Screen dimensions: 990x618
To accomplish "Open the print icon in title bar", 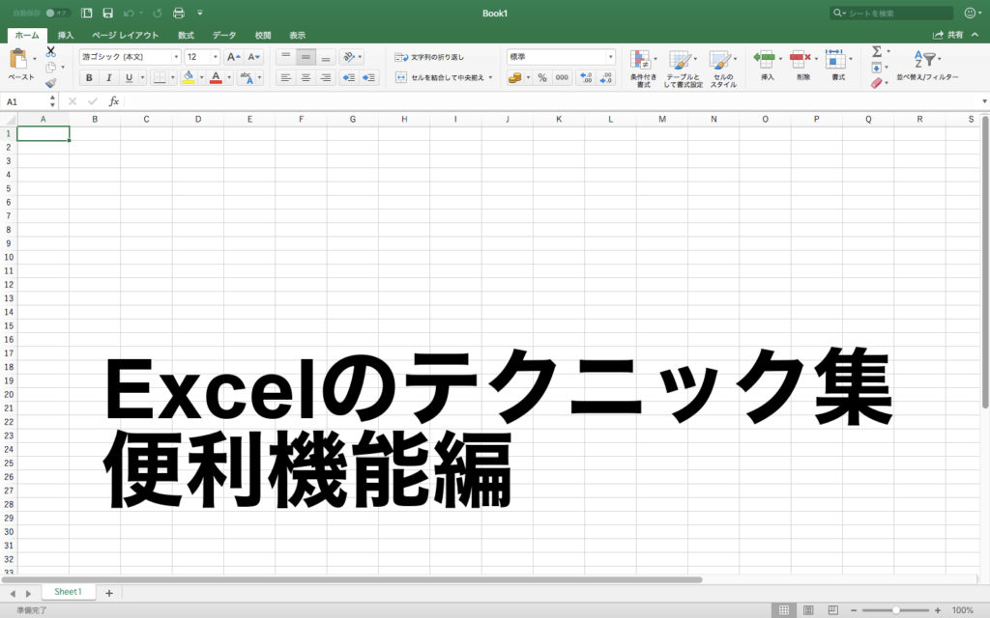I will 179,13.
